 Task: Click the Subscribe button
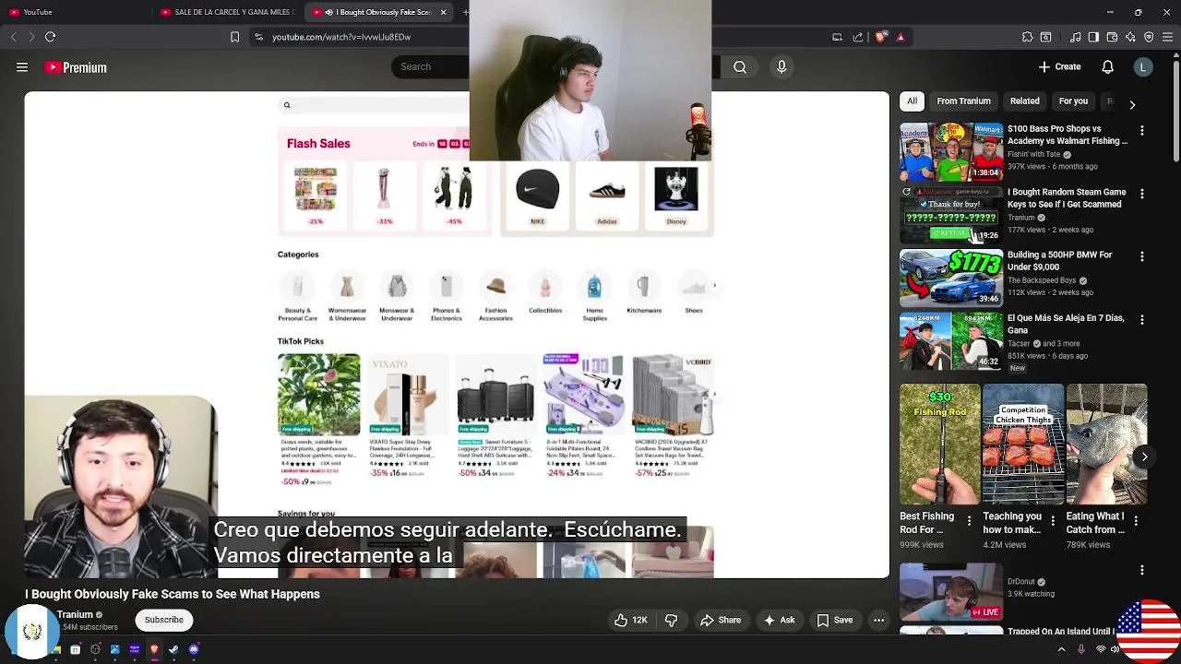coord(163,620)
